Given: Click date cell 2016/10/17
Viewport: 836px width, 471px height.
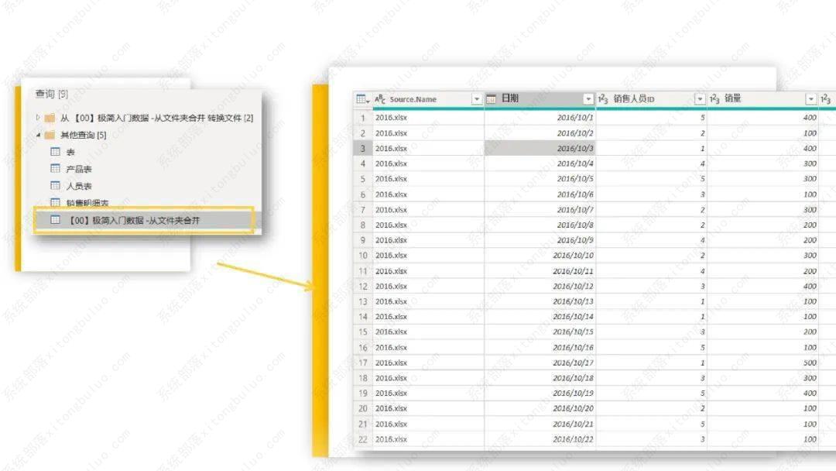Looking at the screenshot, I should (540, 363).
